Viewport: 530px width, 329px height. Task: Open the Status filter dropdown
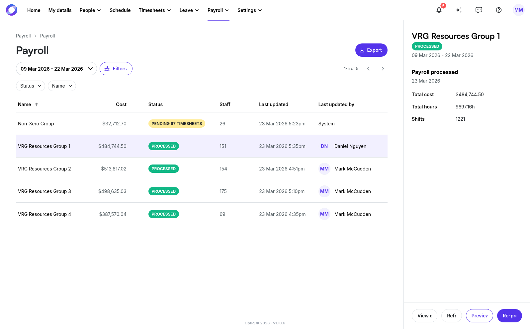[x=31, y=86]
